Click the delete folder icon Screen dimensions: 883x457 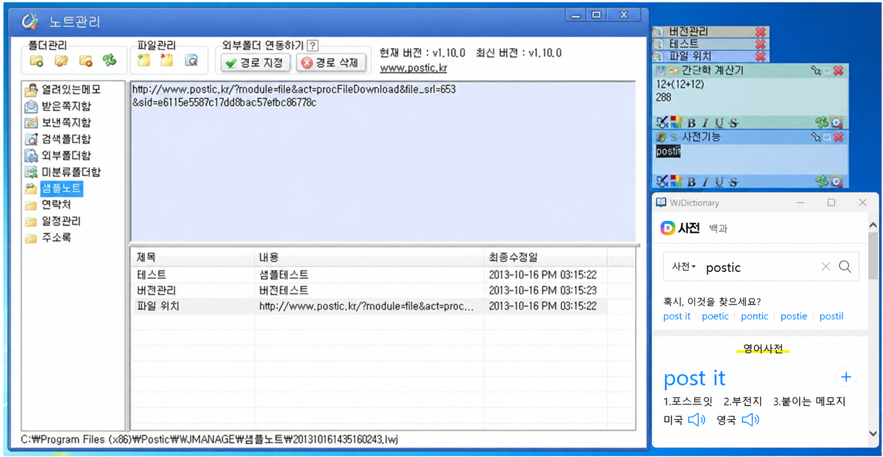86,61
